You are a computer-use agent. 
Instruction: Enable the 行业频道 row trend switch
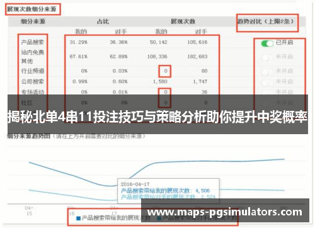[x=267, y=72]
